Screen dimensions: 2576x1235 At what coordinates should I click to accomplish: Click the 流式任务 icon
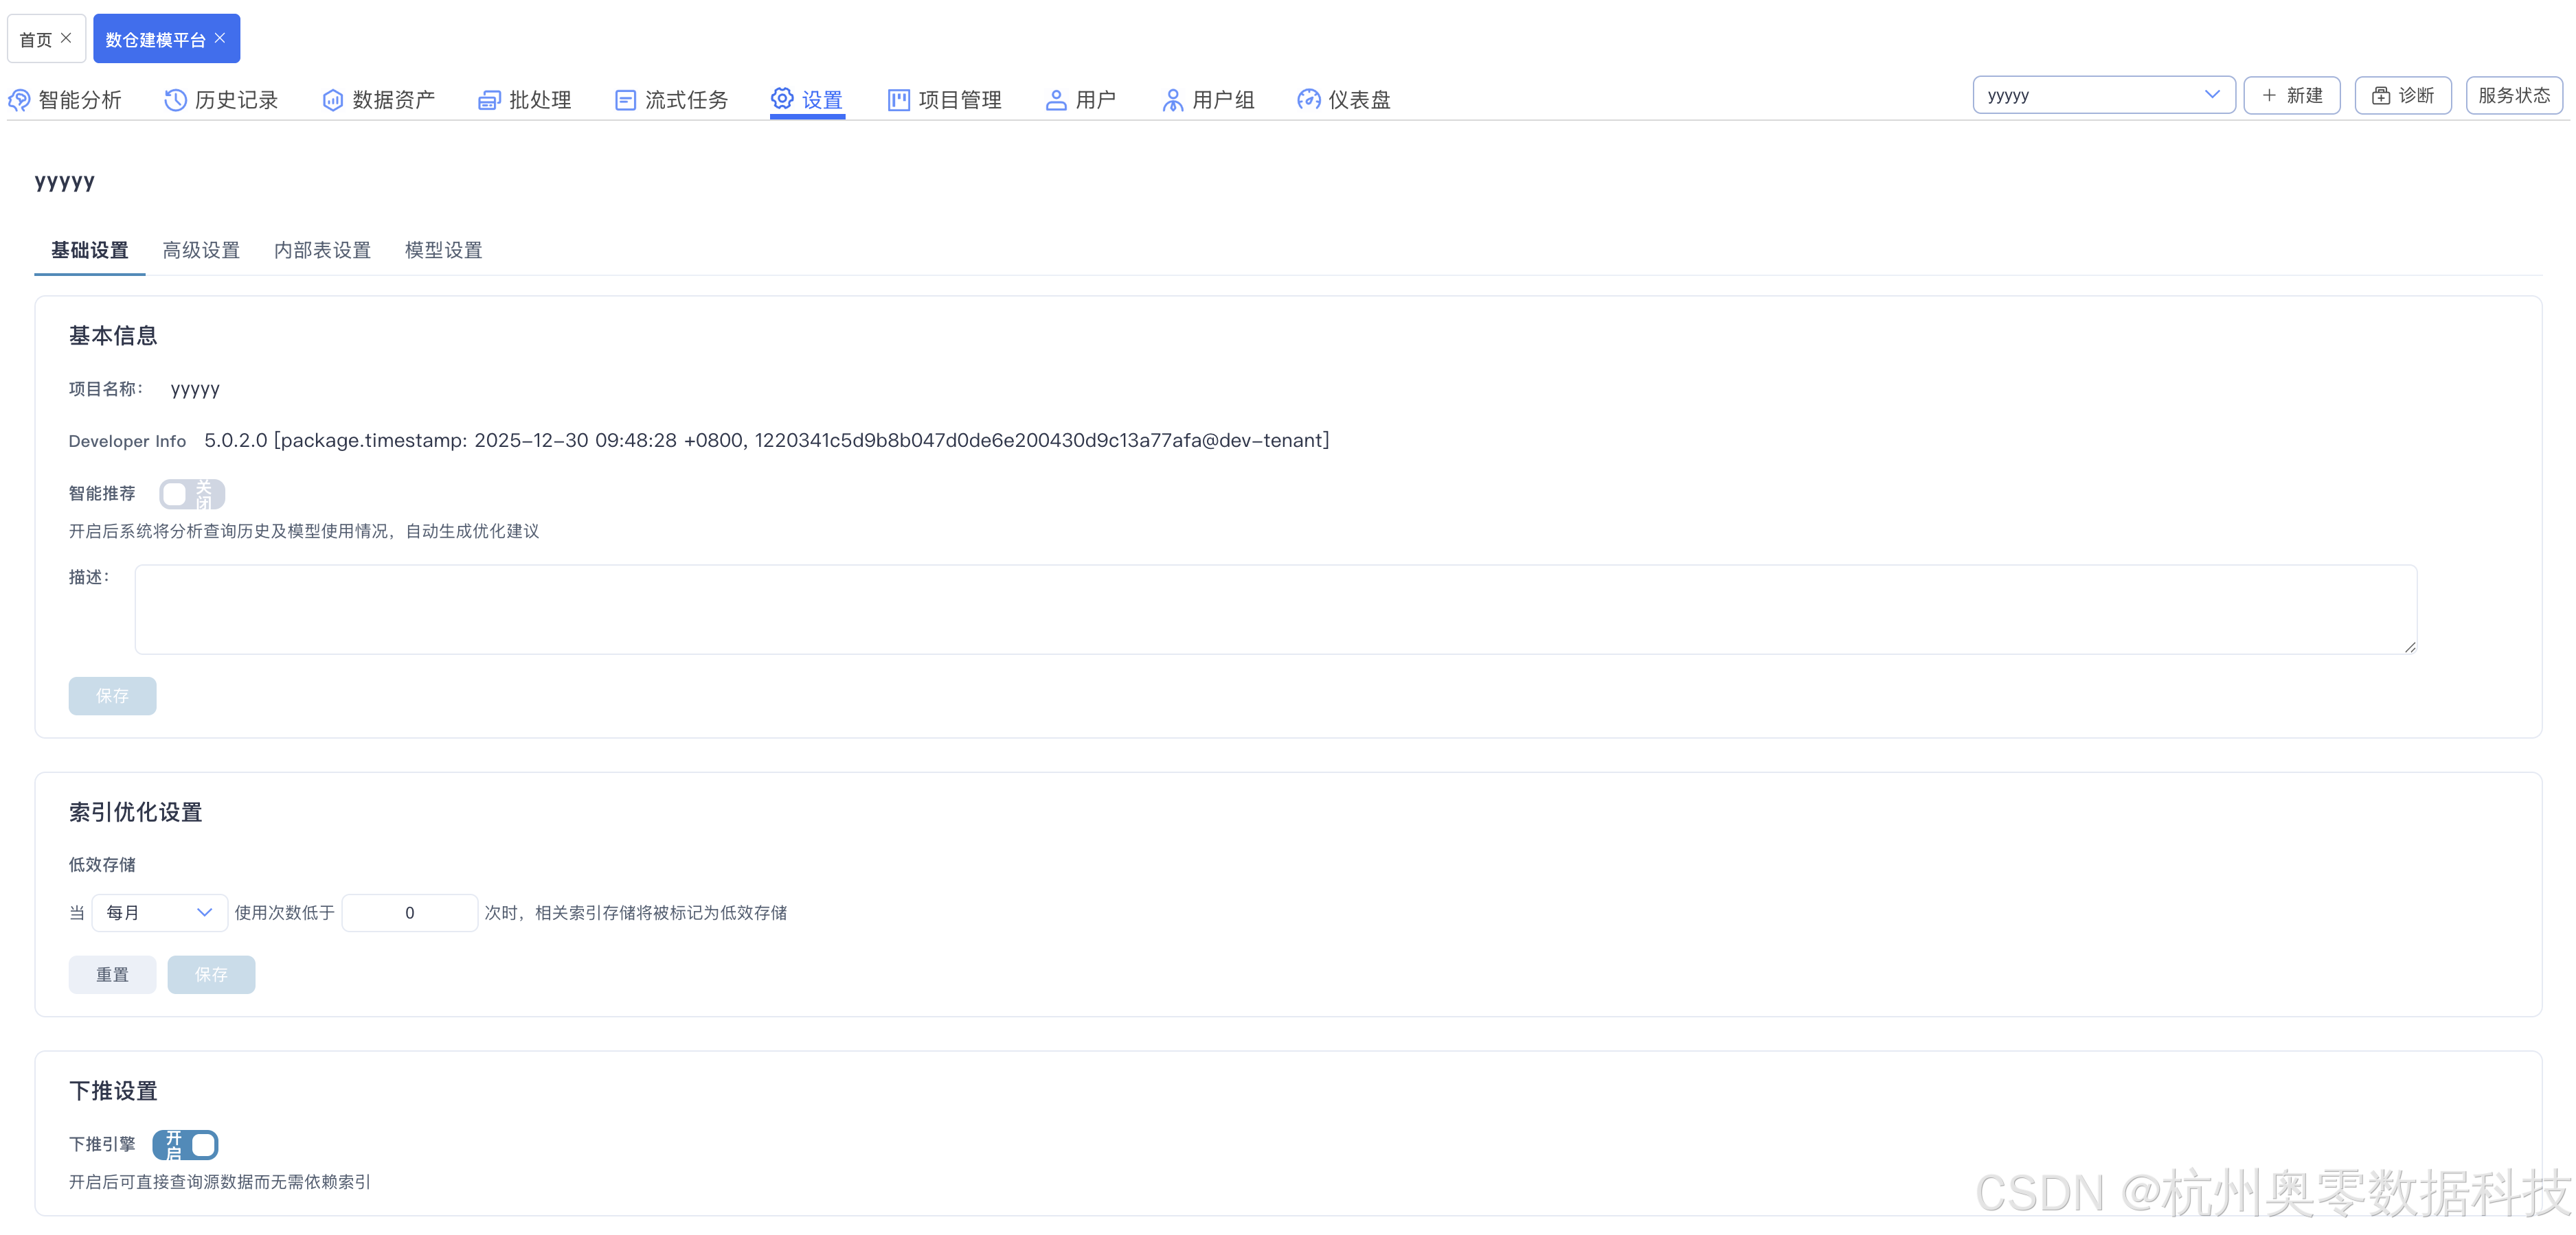click(x=625, y=100)
